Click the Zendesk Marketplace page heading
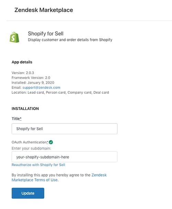Viewport: 172px width, 209px height. 44,10
